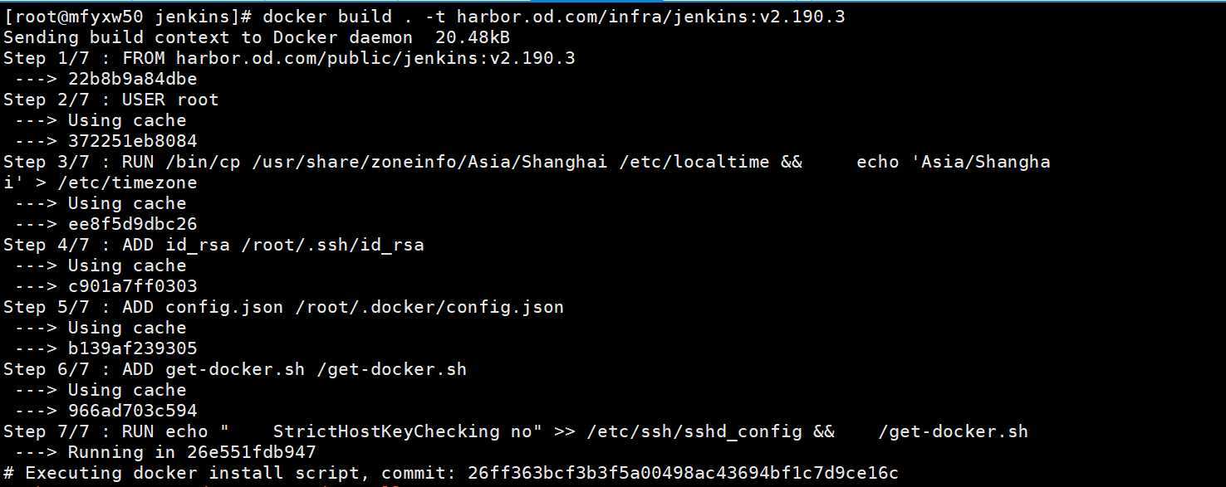Click the shell prompt [root@mfyxw50 jenkins]#

[x=128, y=17]
